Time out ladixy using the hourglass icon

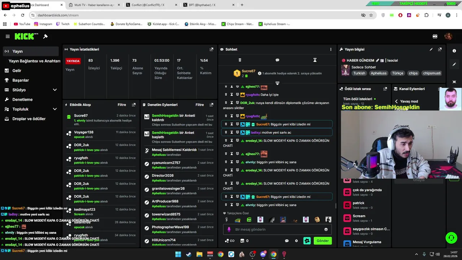click(232, 133)
